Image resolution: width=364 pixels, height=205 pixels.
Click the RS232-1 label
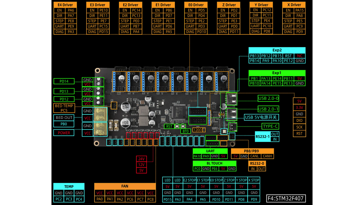[262, 137]
